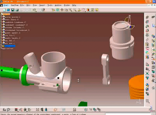Click the Design Table icon in bottom toolbar

16,110
